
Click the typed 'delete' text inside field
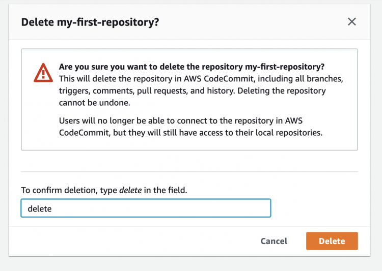point(39,208)
